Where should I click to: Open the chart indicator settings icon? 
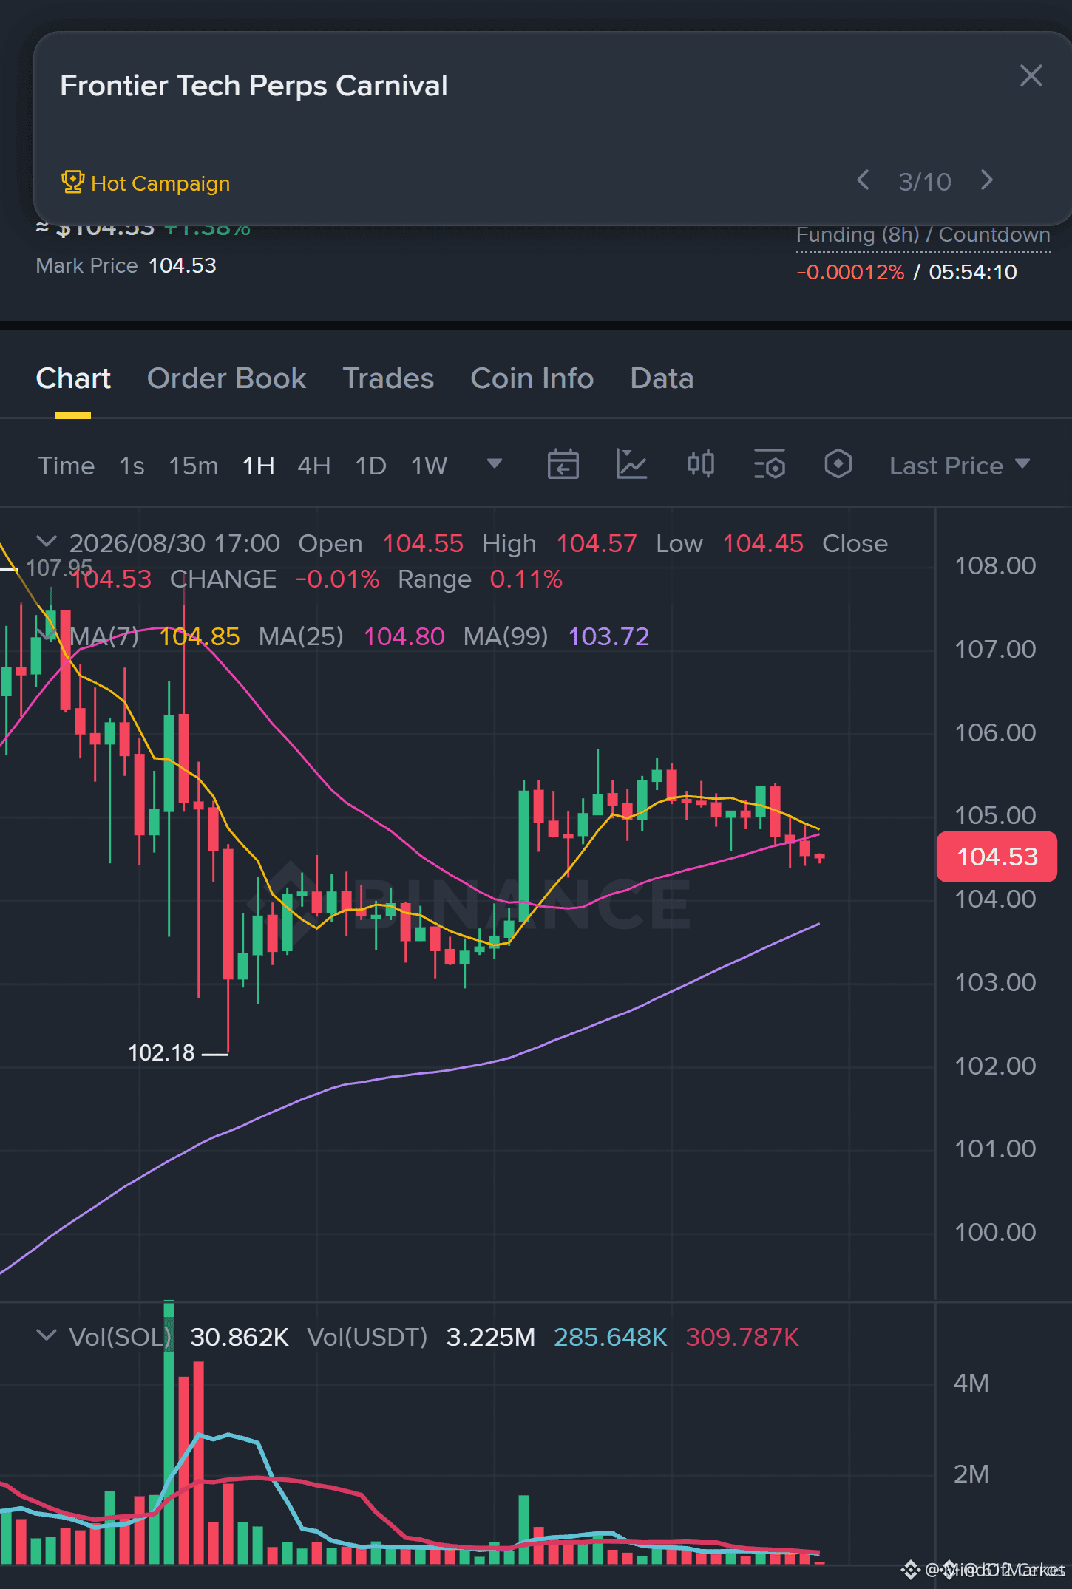pyautogui.click(x=769, y=465)
